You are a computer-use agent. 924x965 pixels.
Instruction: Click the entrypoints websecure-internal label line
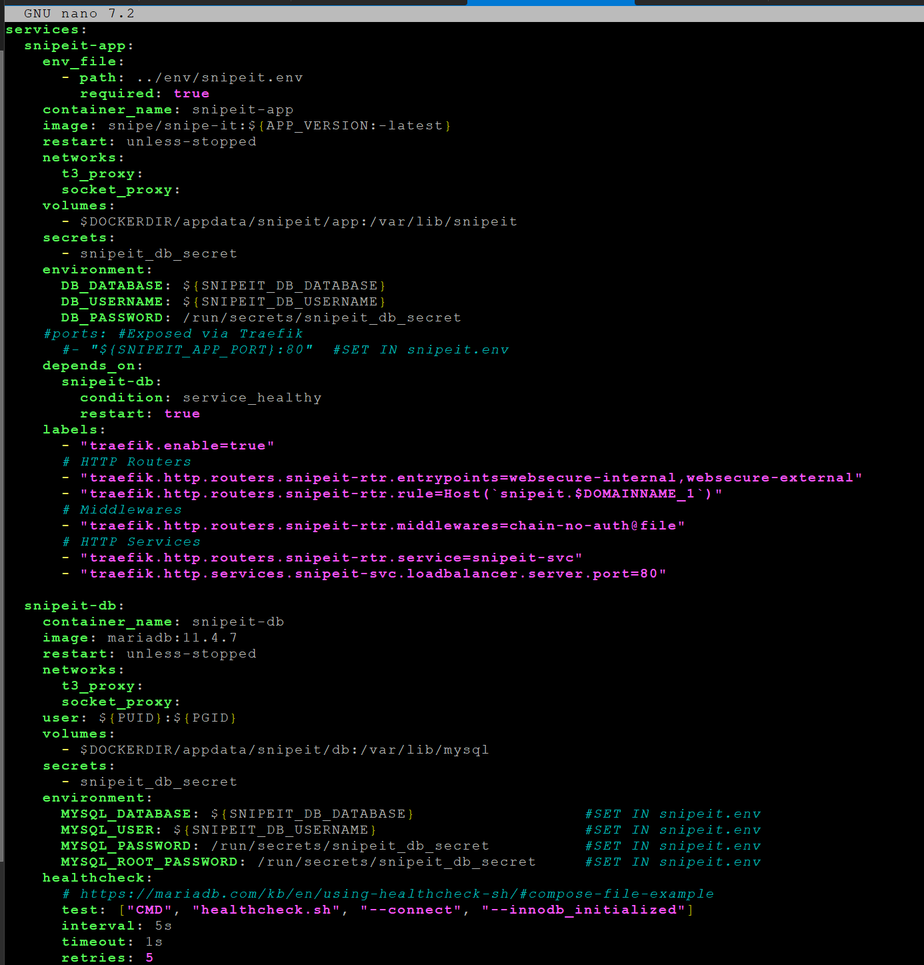click(x=471, y=478)
